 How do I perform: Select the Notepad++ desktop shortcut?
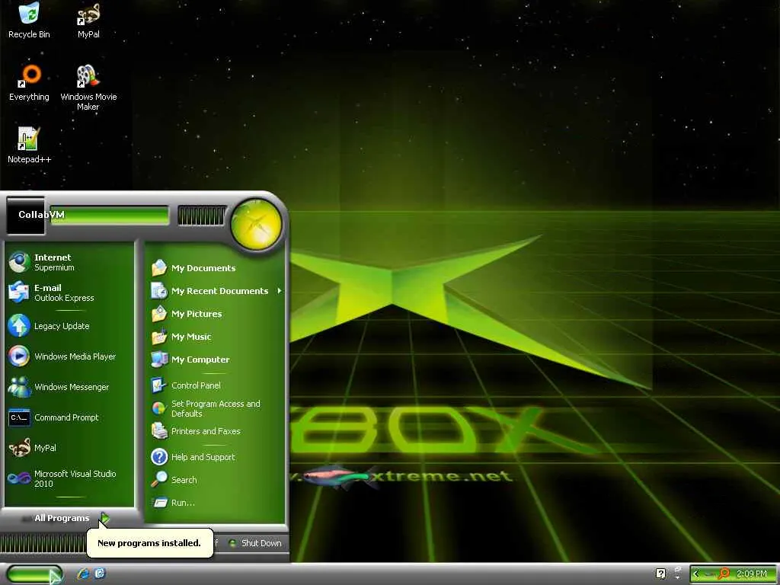[x=29, y=145]
